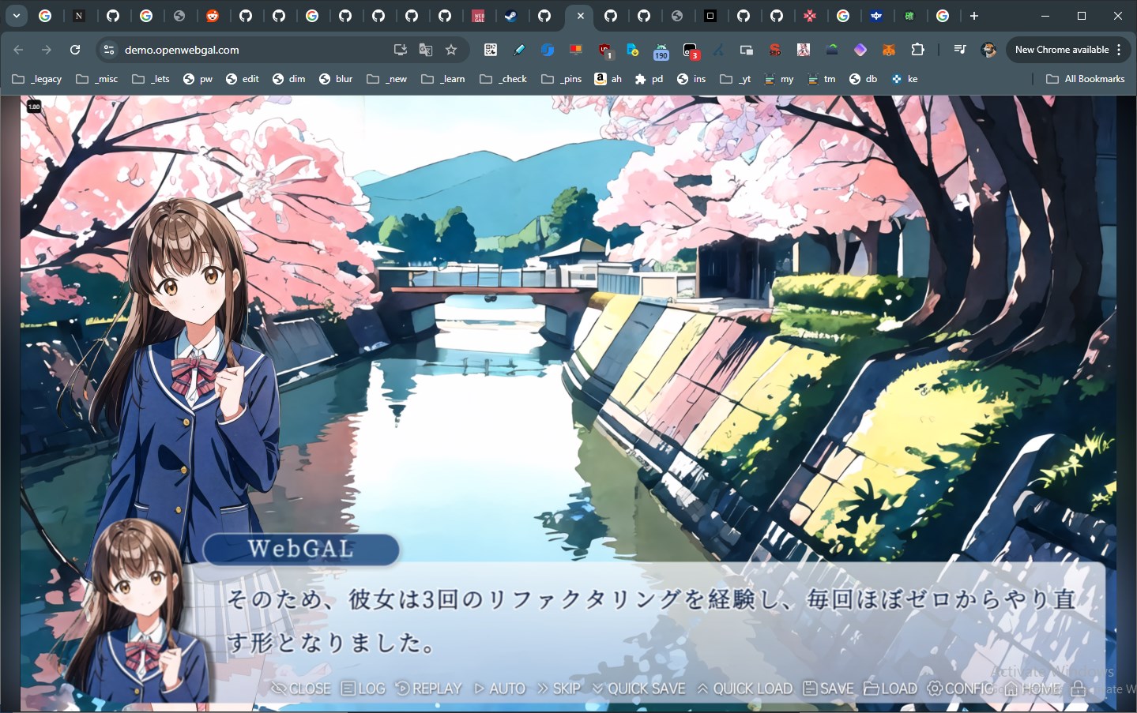Click the address bar URL field
Viewport: 1137px width, 713px height.
pyautogui.click(x=253, y=50)
